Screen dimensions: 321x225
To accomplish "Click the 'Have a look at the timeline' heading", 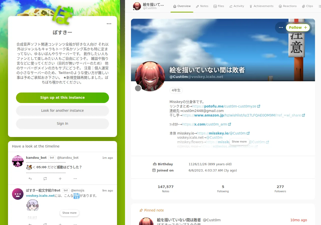I will [x=36, y=146].
